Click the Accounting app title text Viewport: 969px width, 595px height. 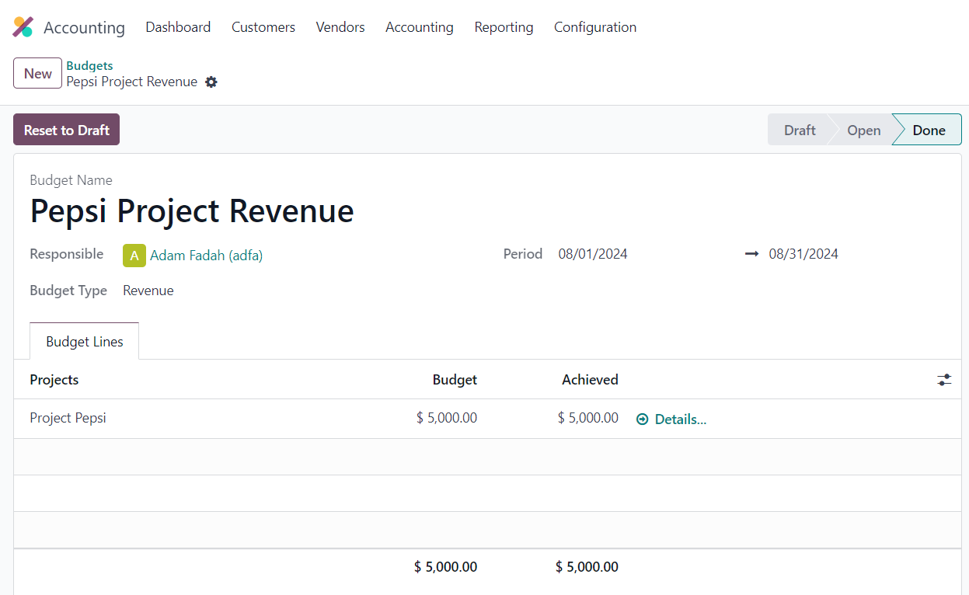(84, 28)
